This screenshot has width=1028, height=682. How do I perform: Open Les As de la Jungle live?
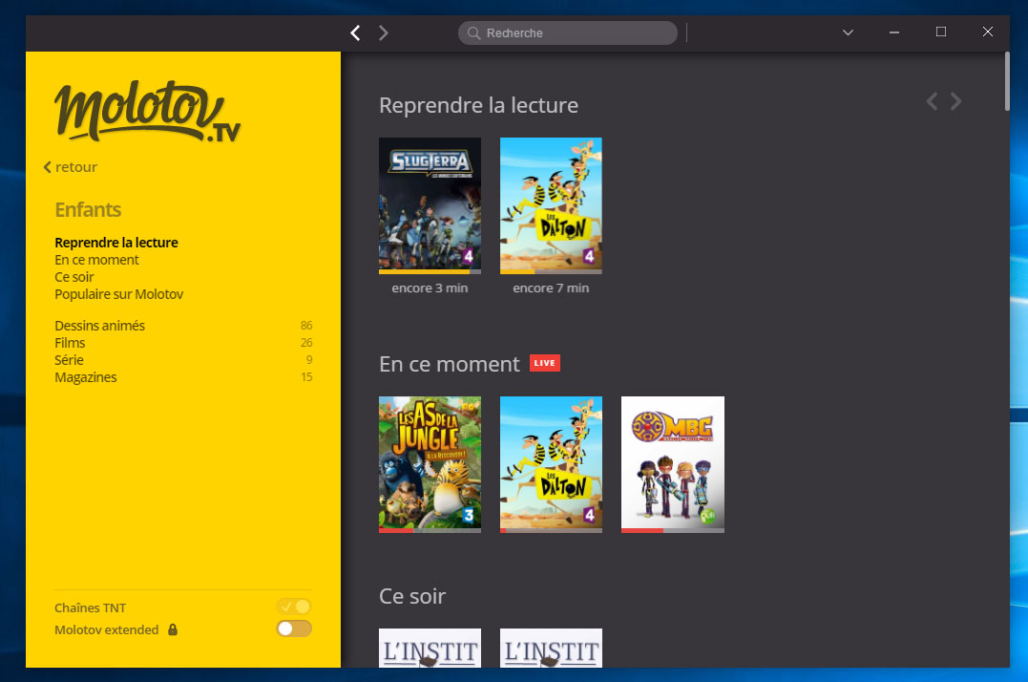[x=430, y=462]
